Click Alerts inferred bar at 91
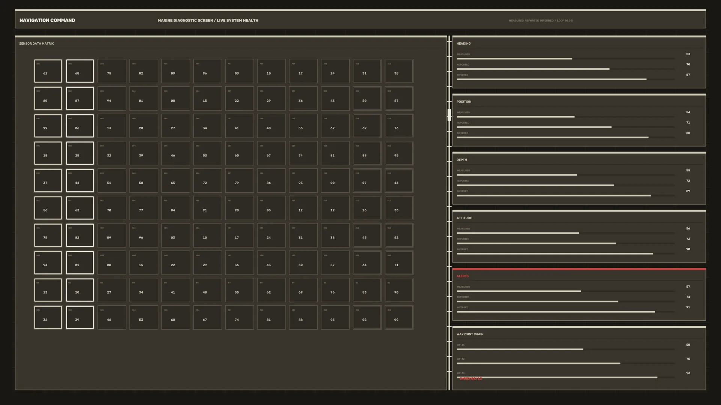Image resolution: width=721 pixels, height=405 pixels. [566, 312]
